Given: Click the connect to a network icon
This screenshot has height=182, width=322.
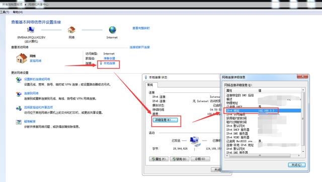Looking at the screenshot, I should 19,94.
